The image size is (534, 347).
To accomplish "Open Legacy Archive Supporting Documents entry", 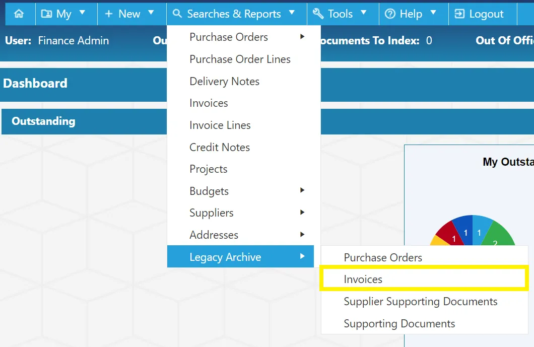I will tap(424, 323).
